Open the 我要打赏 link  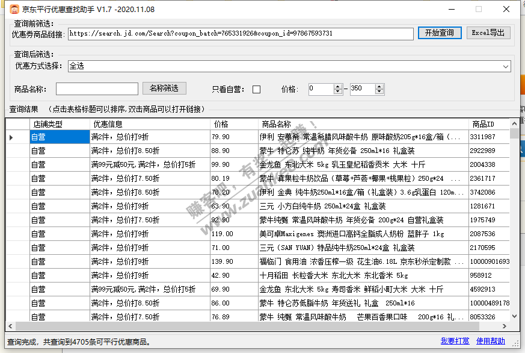pyautogui.click(x=455, y=341)
